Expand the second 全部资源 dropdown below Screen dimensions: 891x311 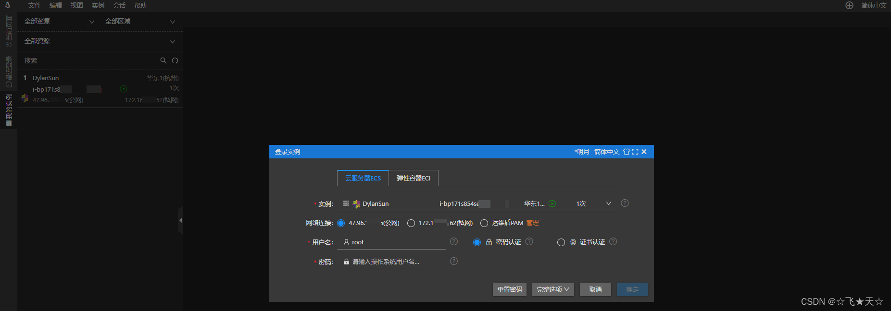click(x=100, y=41)
